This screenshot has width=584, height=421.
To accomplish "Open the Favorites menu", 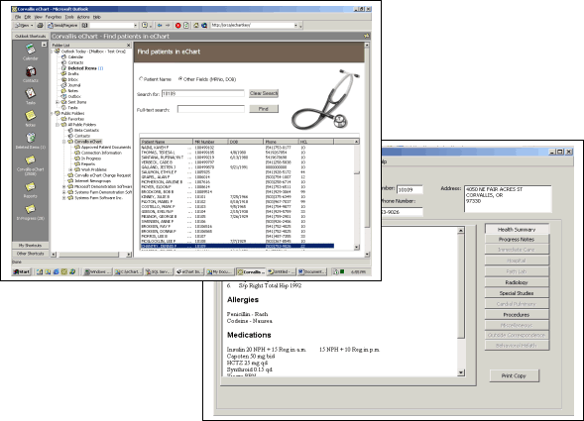I will click(54, 17).
